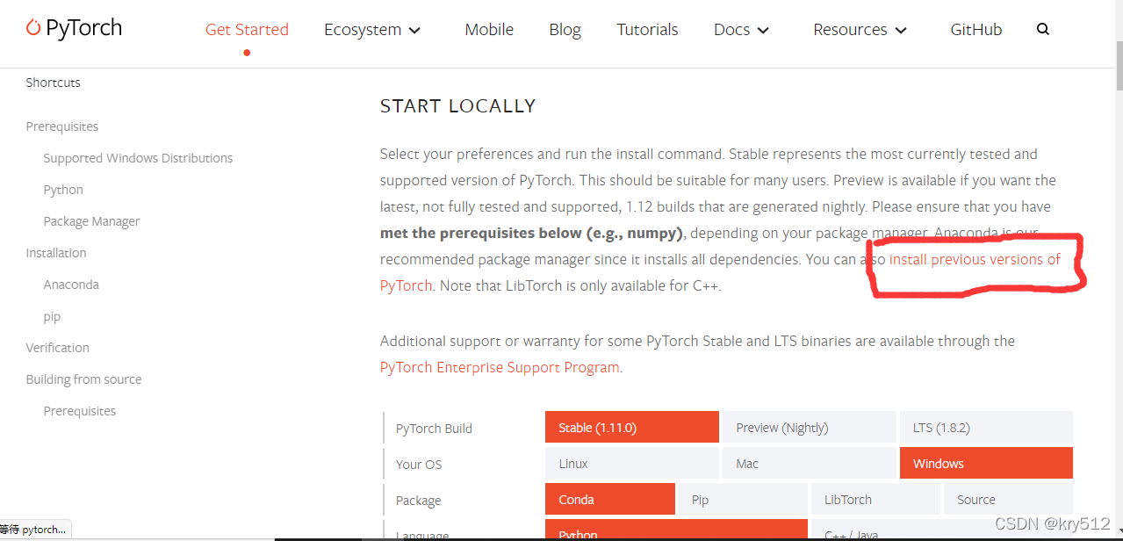Jump to the Python shortcut section

[x=63, y=190]
